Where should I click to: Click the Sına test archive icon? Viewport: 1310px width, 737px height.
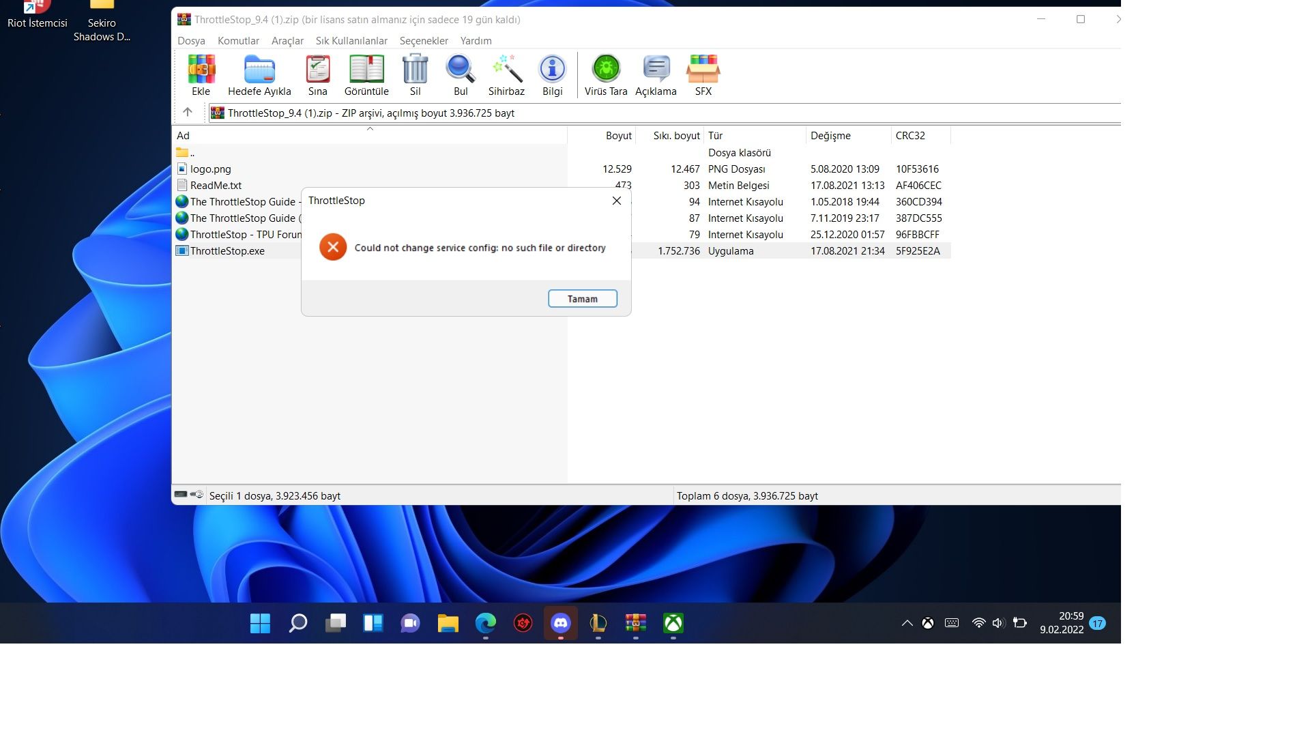pos(317,70)
